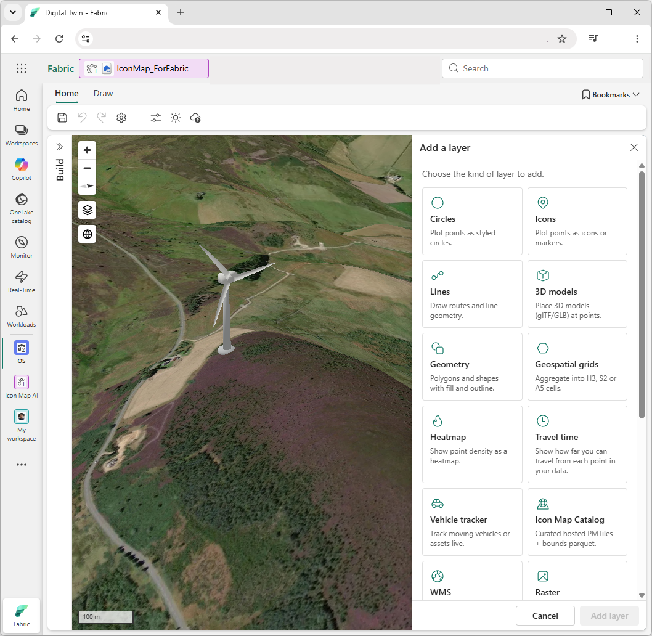652x636 pixels.
Task: Click the Redo arrow icon
Action: click(x=102, y=118)
